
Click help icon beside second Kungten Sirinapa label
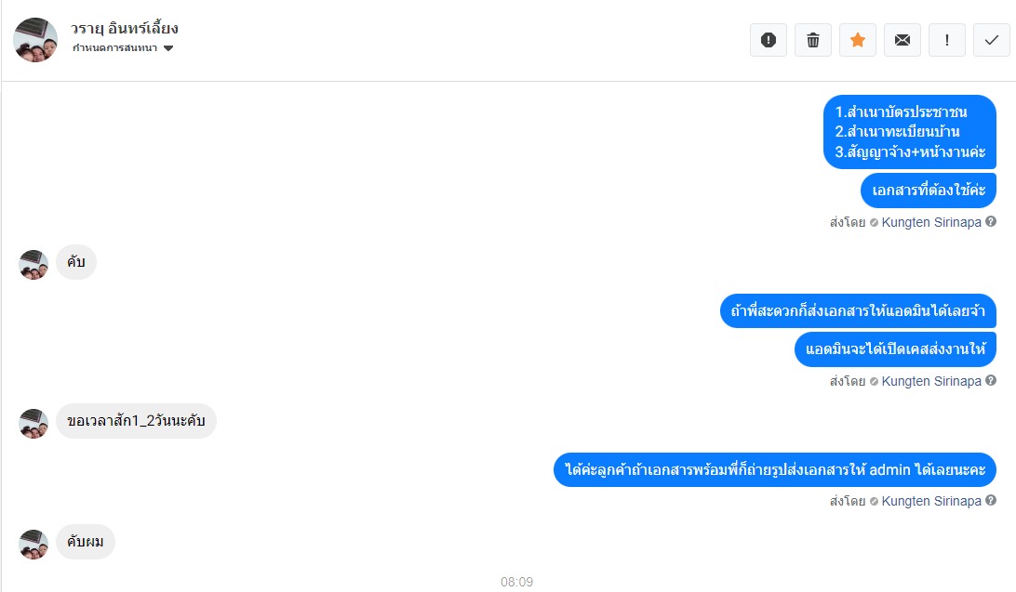tap(991, 380)
